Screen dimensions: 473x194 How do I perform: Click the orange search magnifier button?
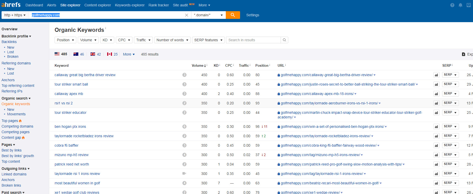coord(233,15)
